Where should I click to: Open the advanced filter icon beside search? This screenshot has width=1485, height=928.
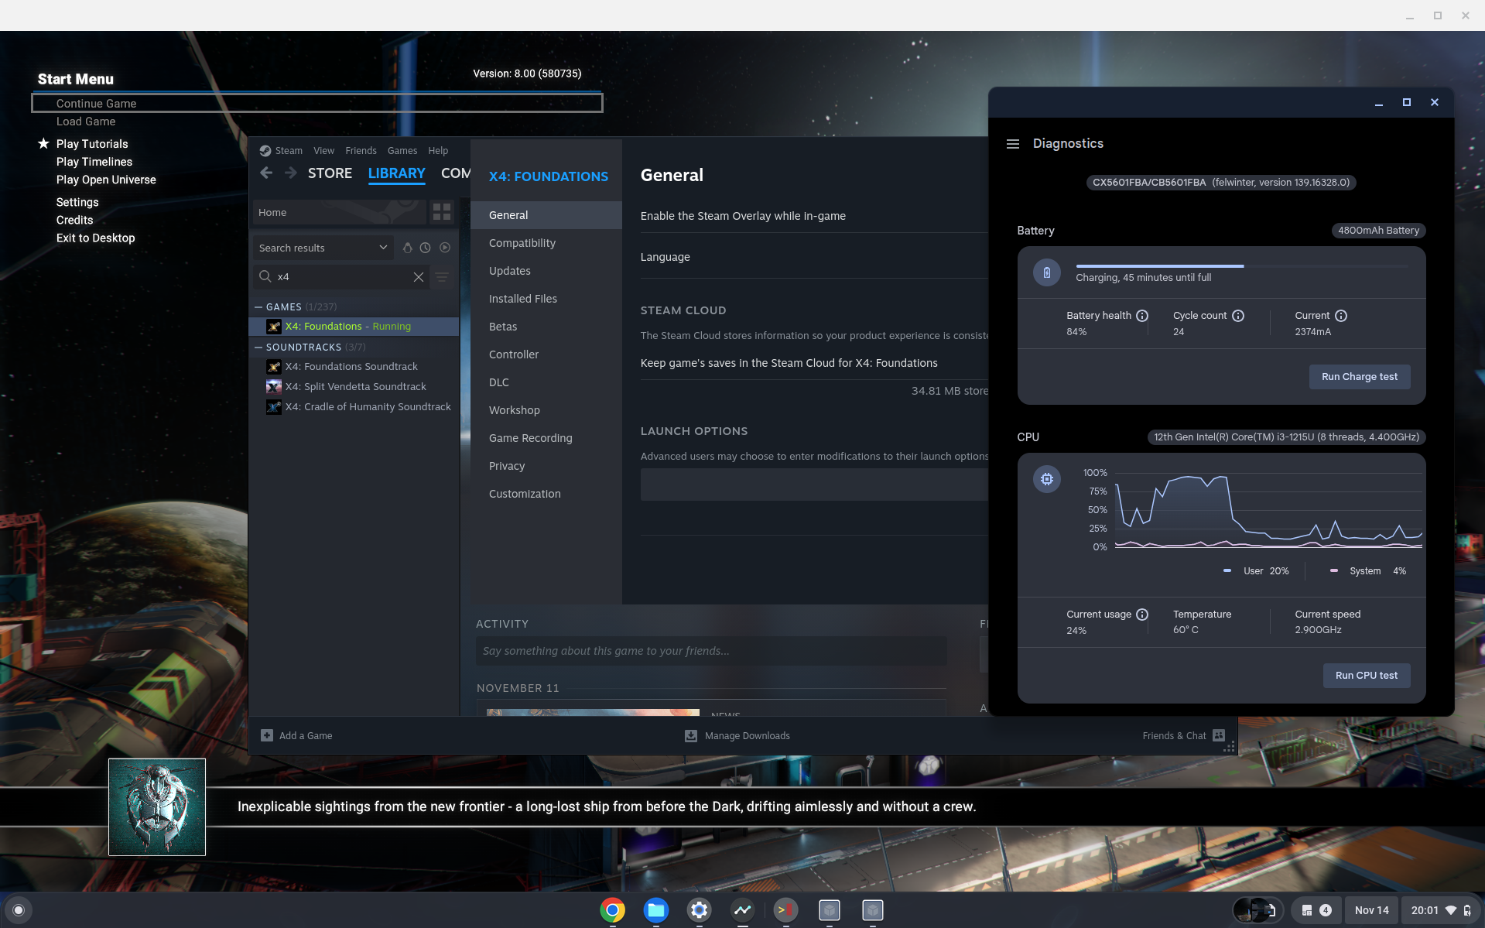(442, 277)
